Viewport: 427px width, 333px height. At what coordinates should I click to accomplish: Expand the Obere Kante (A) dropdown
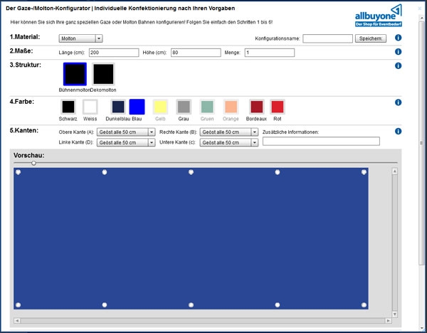126,132
